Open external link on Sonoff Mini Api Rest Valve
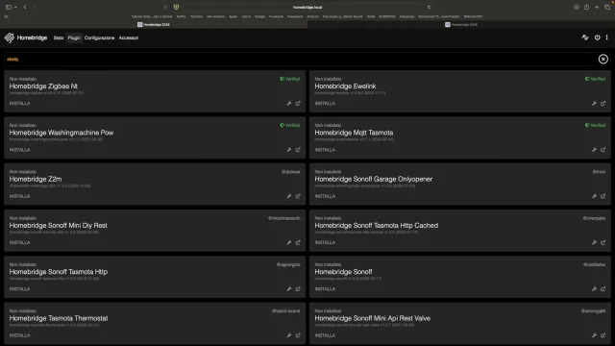 click(603, 335)
